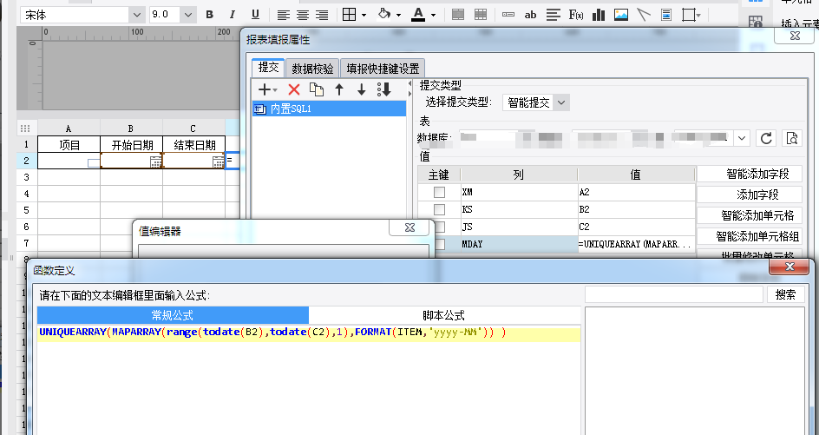Open the font name dropdown 宋体
Image resolution: width=819 pixels, height=435 pixels.
(x=137, y=15)
